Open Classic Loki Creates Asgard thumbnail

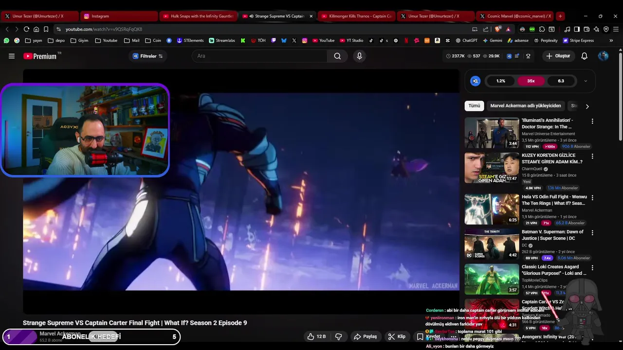tap(492, 279)
